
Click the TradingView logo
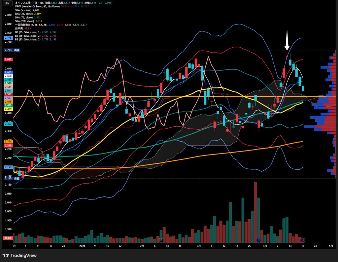coord(19,255)
